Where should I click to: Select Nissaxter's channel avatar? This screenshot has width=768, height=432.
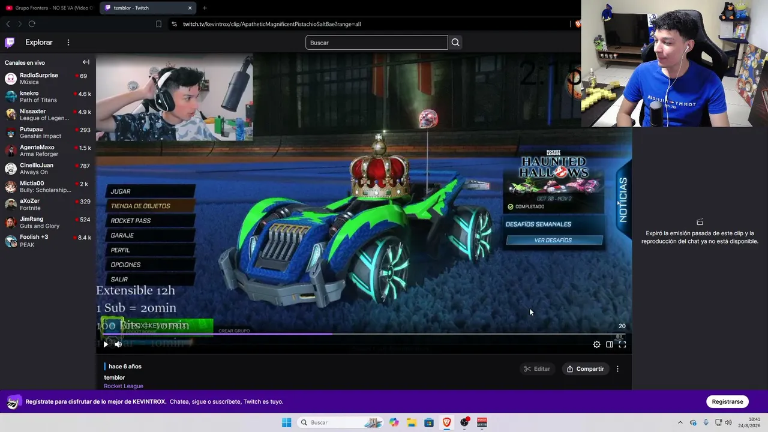tap(11, 115)
